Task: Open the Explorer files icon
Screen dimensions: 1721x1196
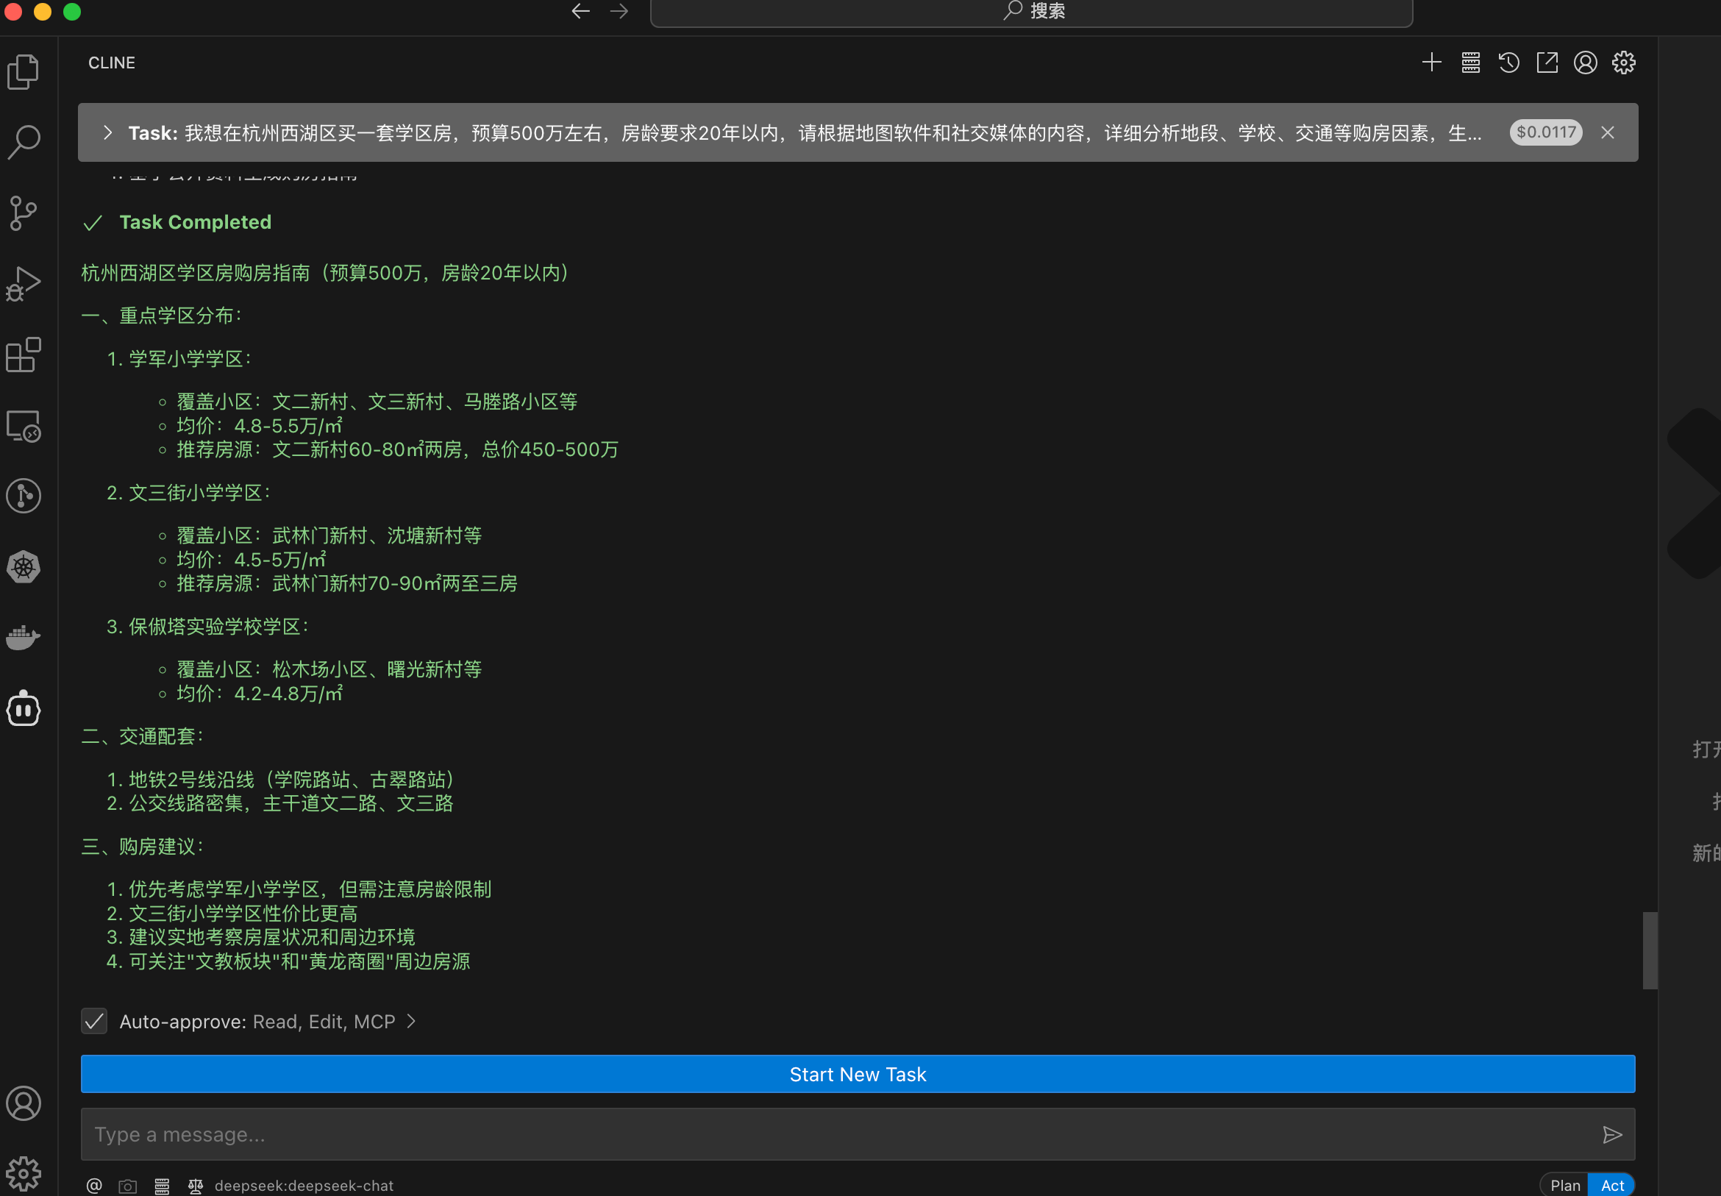Action: coord(24,72)
